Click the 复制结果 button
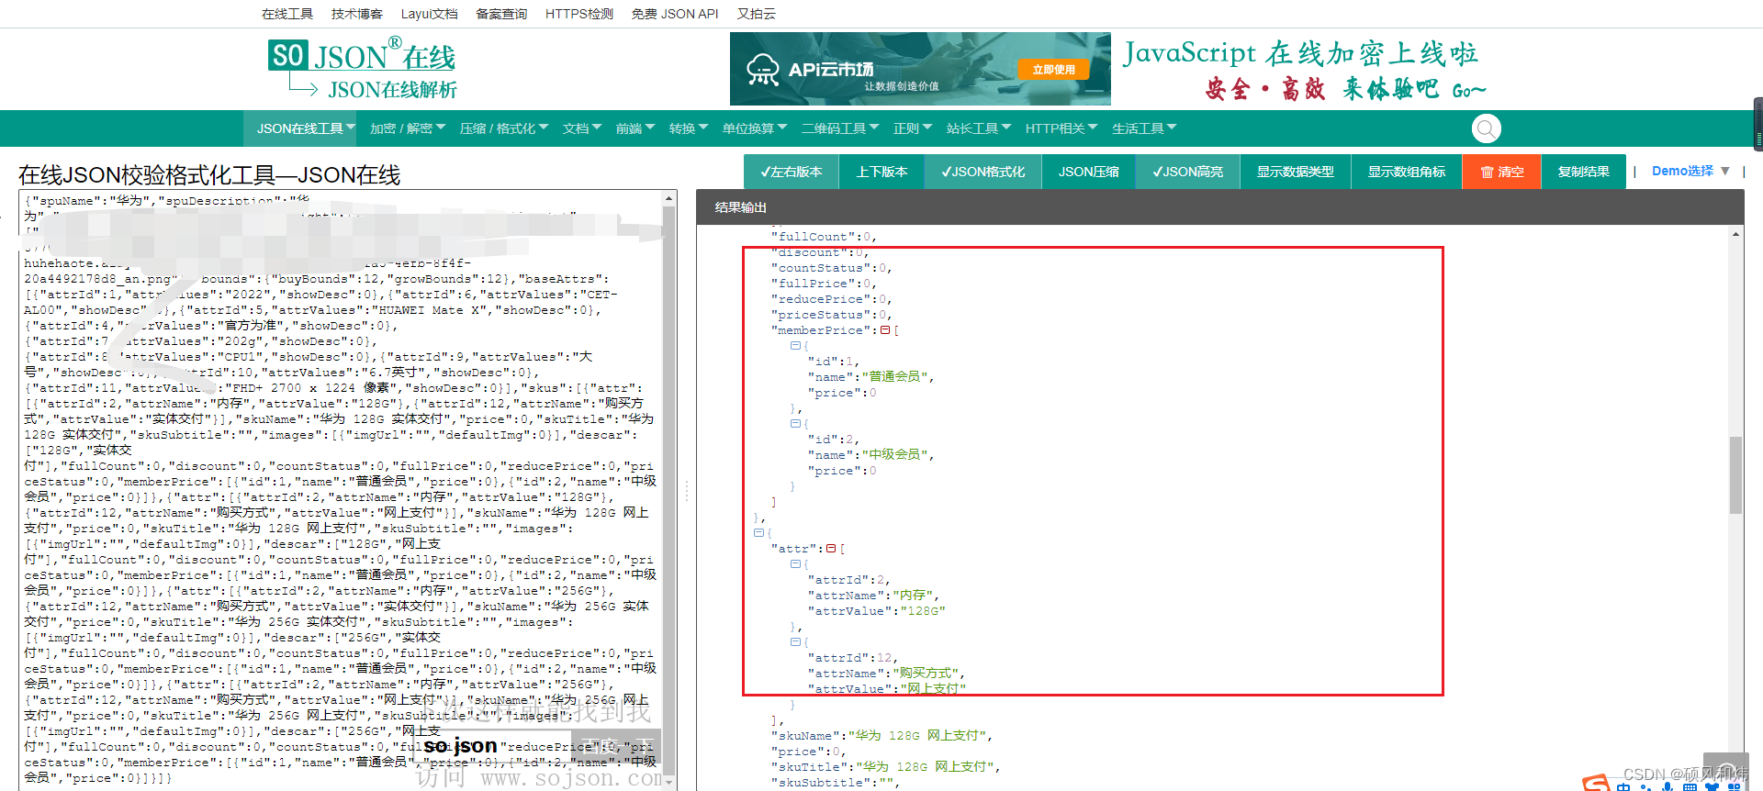The width and height of the screenshot is (1763, 791). [1584, 172]
